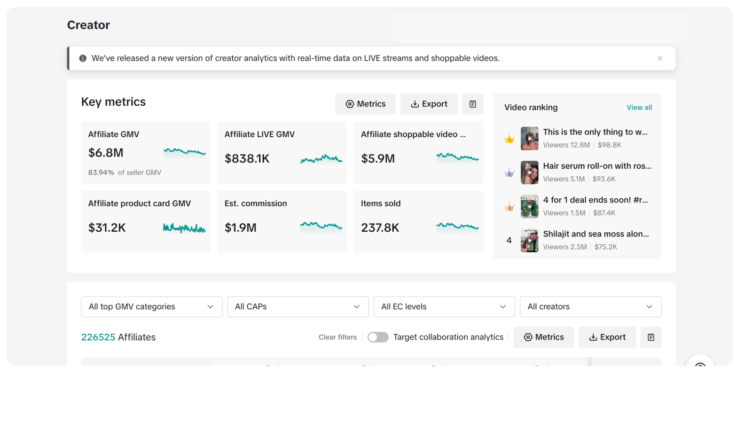This screenshot has height=423, width=752.
Task: Export the Key metrics data
Action: click(x=429, y=104)
